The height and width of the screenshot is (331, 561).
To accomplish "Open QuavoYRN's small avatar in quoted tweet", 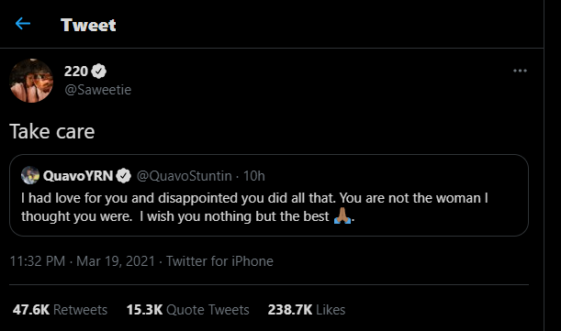I will [30, 175].
